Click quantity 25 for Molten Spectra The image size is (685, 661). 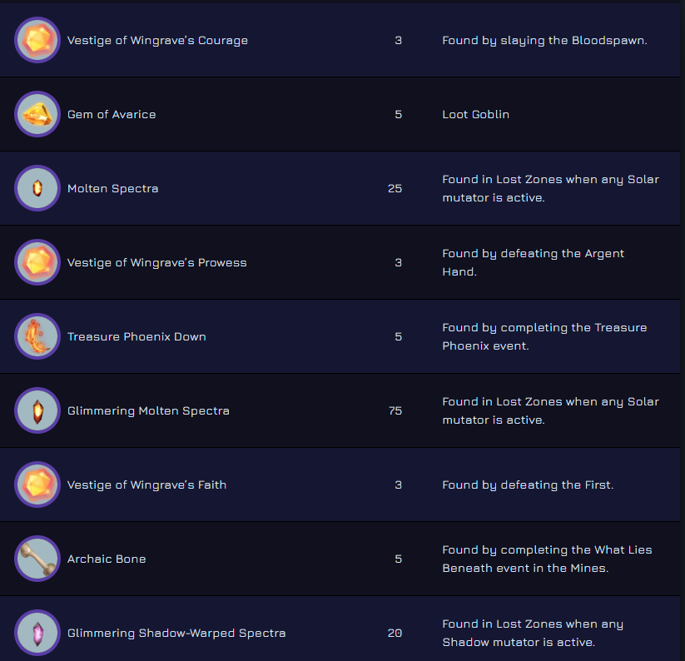pos(395,188)
